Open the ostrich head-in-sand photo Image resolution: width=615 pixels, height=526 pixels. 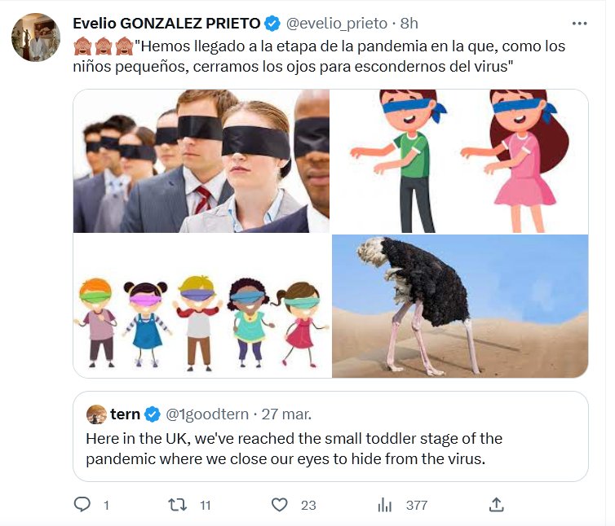[x=460, y=307]
